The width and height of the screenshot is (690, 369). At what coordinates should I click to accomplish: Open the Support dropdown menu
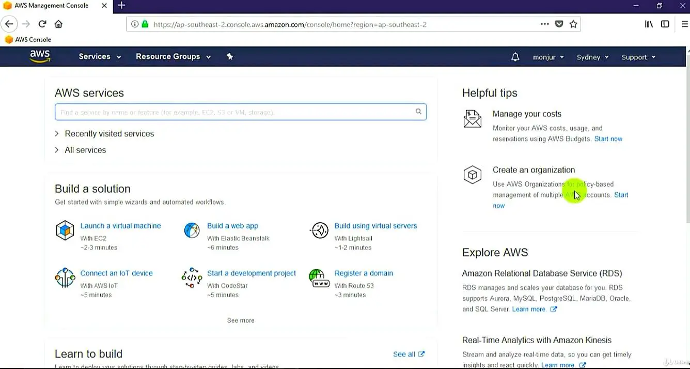click(638, 57)
